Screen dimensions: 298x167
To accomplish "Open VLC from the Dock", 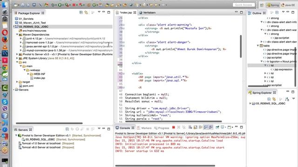I will tap(5, 46).
